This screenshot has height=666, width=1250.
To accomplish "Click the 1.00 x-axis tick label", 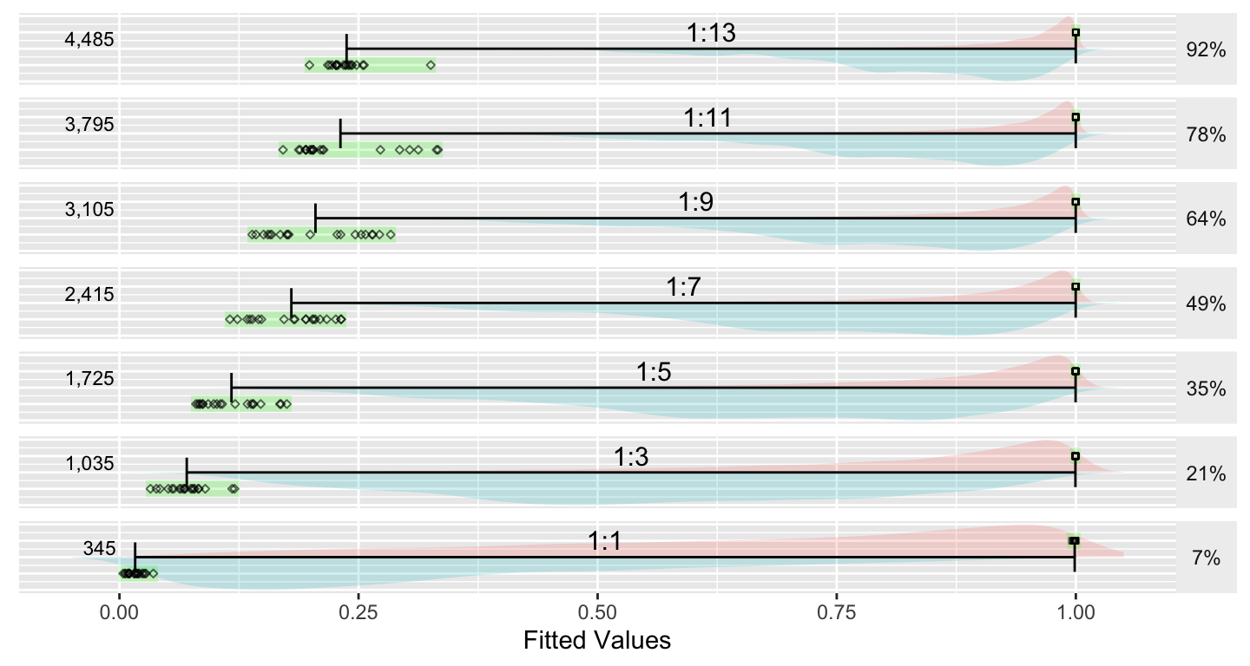I will 1076,610.
